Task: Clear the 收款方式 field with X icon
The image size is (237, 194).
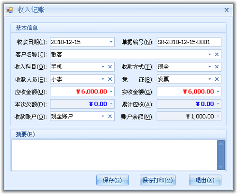Action: pos(217,67)
